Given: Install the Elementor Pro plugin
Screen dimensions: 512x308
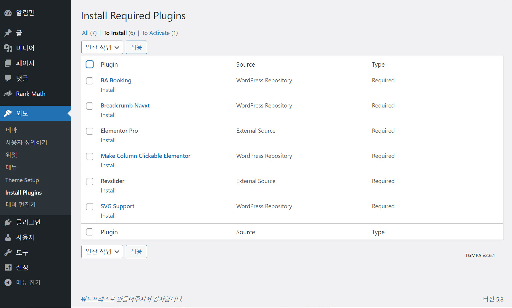Looking at the screenshot, I should pyautogui.click(x=108, y=140).
